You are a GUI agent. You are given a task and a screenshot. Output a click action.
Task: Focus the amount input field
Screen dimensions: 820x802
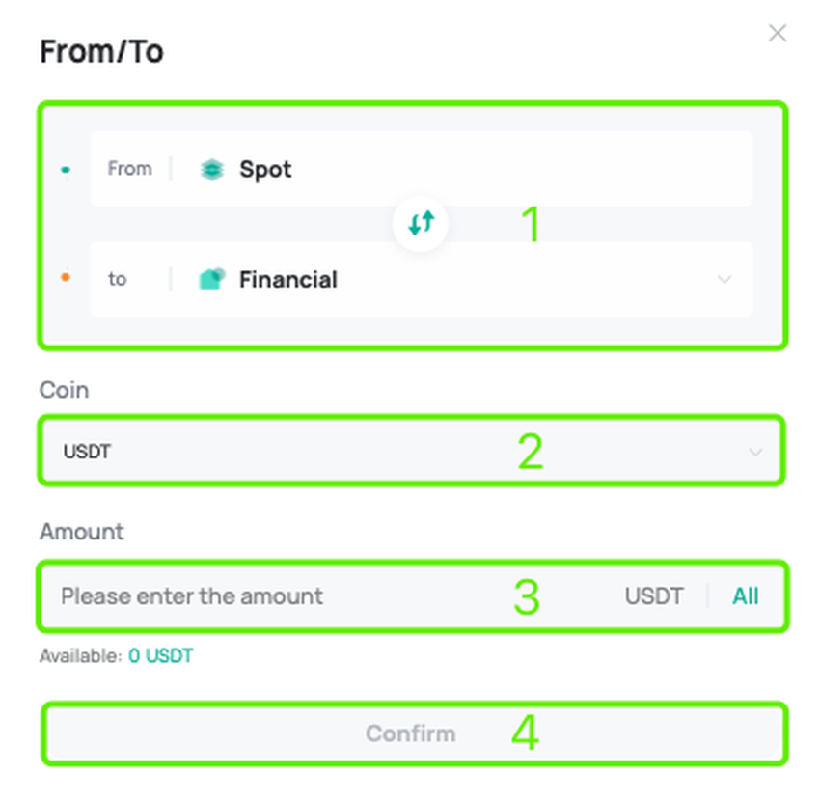tap(289, 596)
